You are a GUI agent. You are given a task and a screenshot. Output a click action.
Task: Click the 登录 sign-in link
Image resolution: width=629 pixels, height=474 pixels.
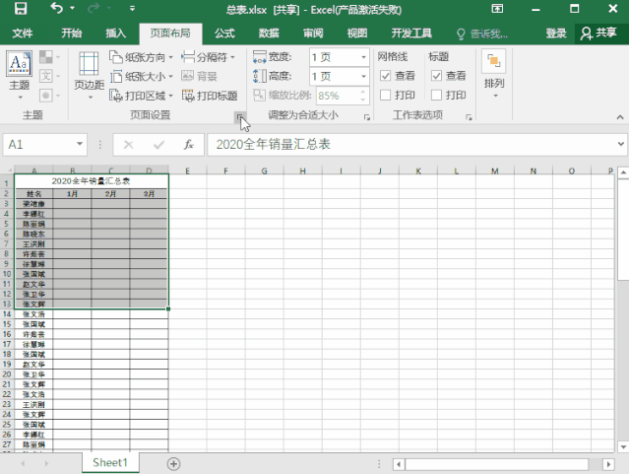(x=556, y=34)
